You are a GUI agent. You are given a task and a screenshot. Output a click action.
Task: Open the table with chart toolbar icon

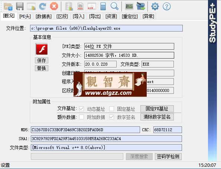31,6
